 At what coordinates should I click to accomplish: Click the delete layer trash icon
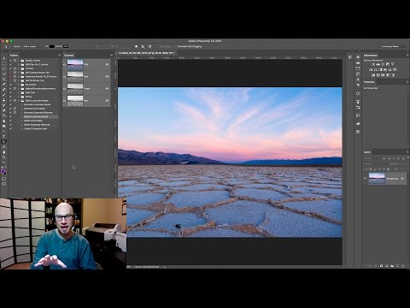pos(403,265)
